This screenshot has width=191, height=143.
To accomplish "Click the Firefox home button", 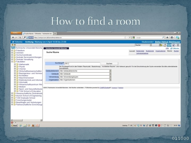I will pyautogui.click(x=167, y=37).
